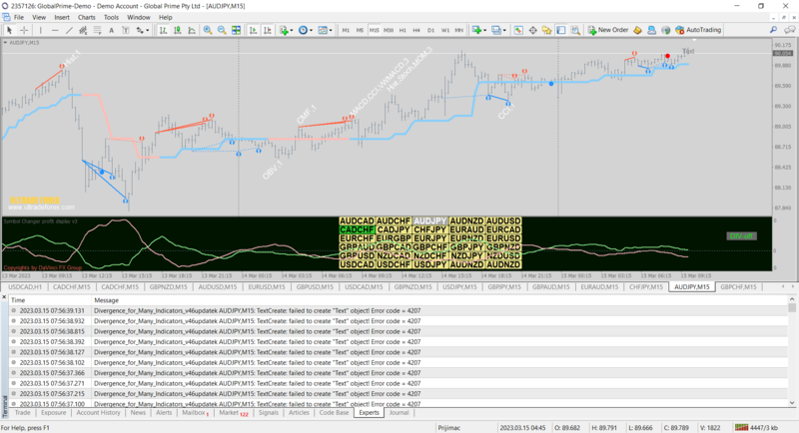
Task: Open the Data Window crosshair-target icon
Action: pyautogui.click(x=532, y=31)
